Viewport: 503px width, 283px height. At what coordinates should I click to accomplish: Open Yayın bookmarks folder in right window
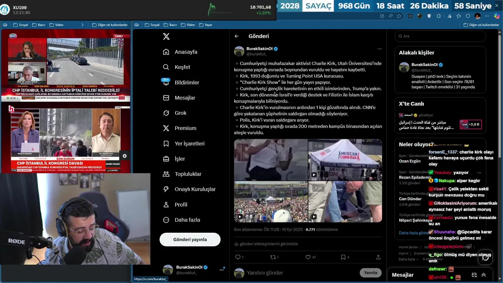tap(205, 25)
